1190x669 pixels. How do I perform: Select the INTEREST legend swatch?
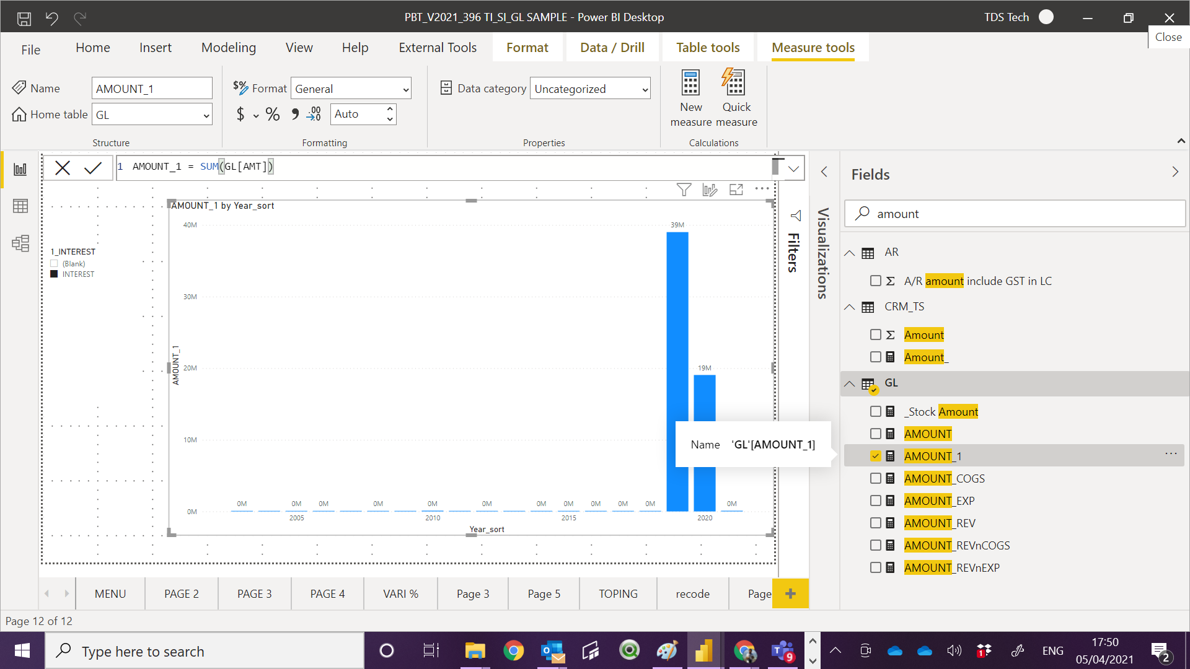(x=54, y=274)
